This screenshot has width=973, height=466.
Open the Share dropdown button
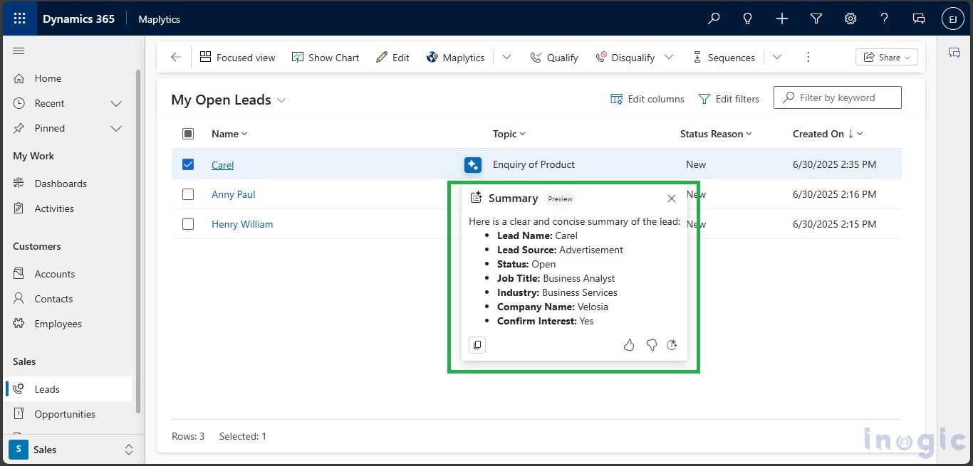(x=887, y=58)
